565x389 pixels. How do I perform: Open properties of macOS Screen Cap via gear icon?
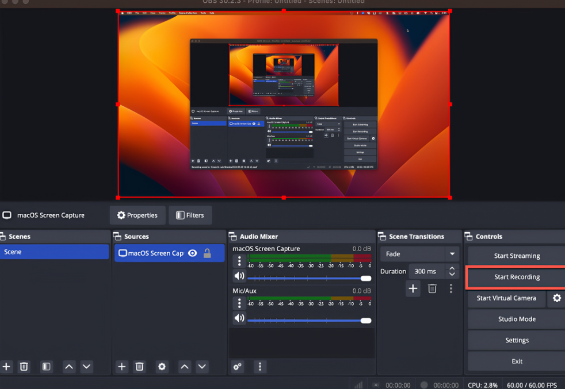point(162,367)
